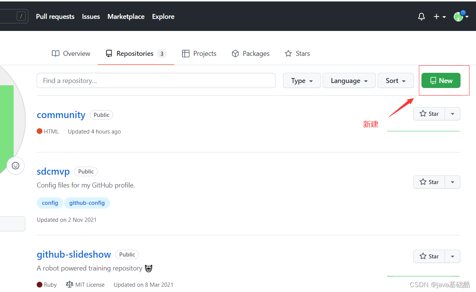Click the HTML language label

tap(48, 132)
